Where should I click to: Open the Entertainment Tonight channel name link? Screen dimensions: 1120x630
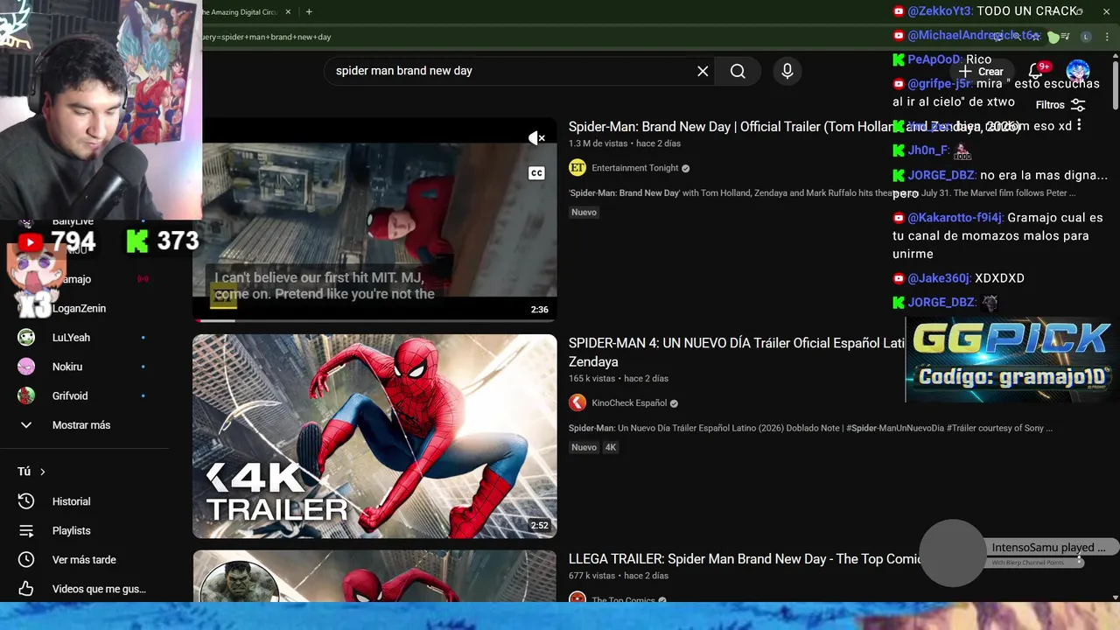click(x=635, y=168)
